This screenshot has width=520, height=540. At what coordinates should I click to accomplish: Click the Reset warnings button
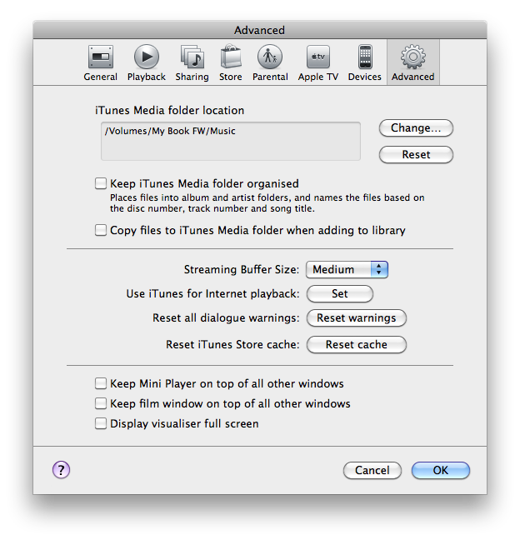click(x=357, y=317)
